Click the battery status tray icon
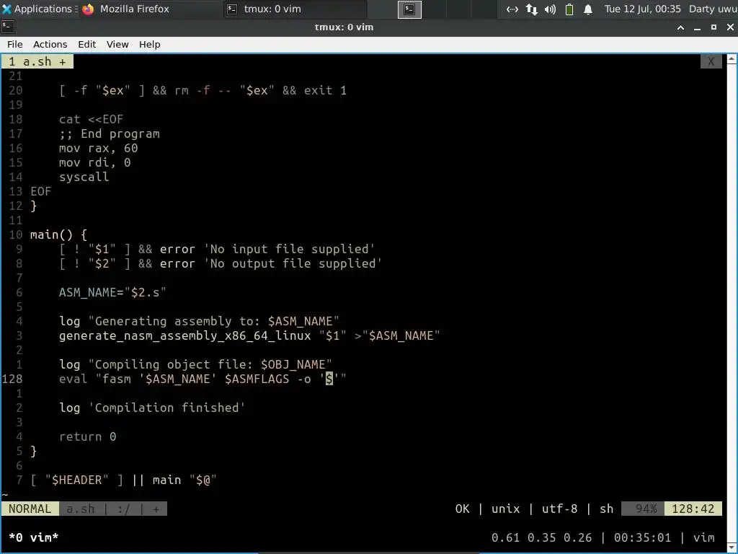738x554 pixels. pos(569,9)
